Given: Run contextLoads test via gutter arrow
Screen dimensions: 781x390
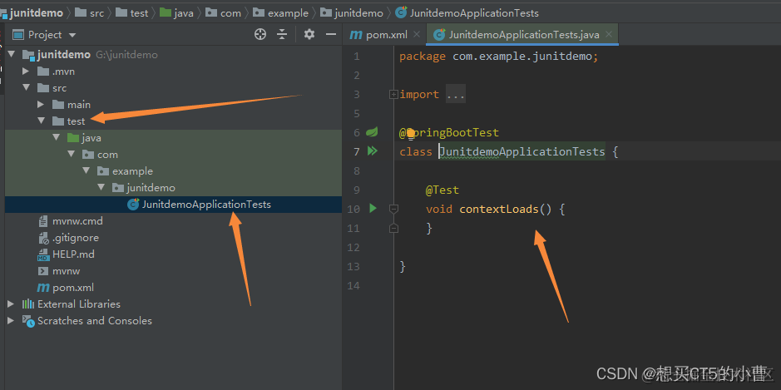Looking at the screenshot, I should click(x=373, y=208).
